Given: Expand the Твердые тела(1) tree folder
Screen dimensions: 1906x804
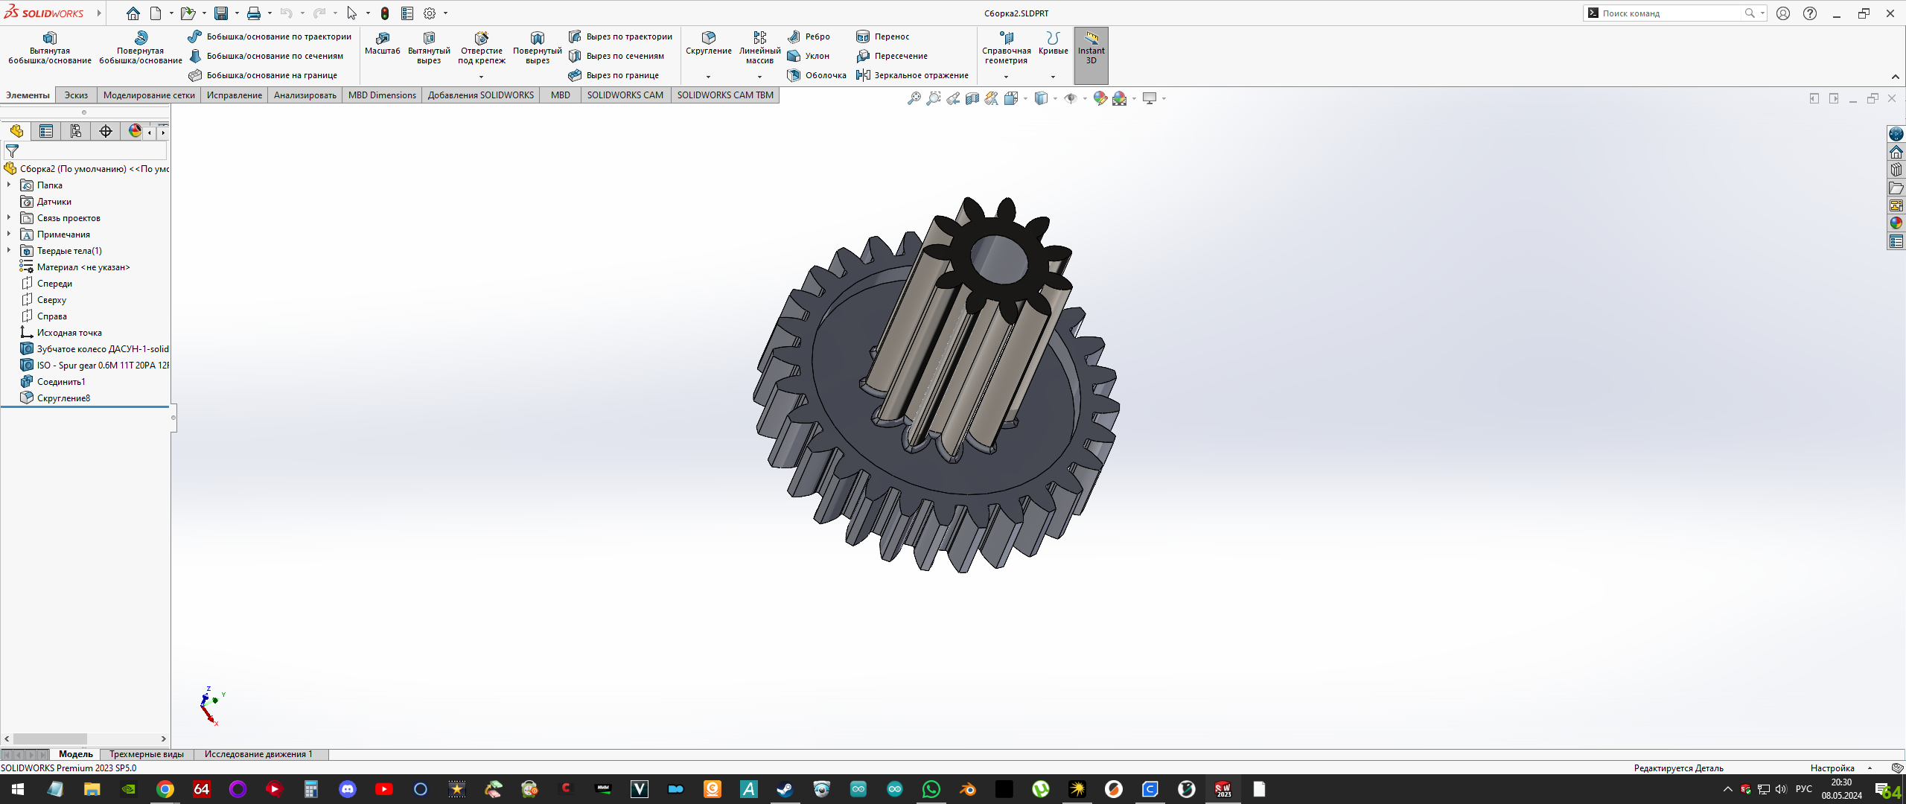Looking at the screenshot, I should (9, 251).
